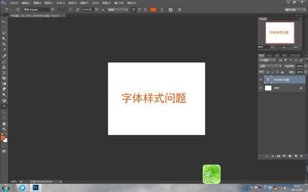Open the Edit menu

tap(26, 3)
